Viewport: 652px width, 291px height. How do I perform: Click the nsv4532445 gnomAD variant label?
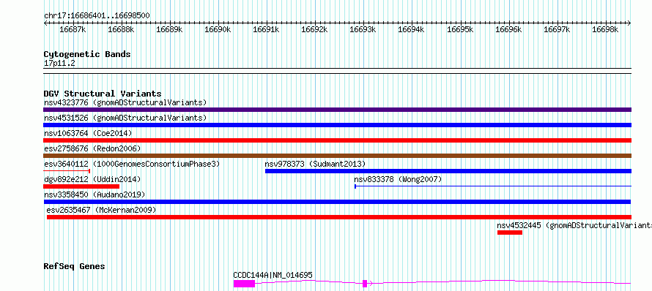pos(574,225)
